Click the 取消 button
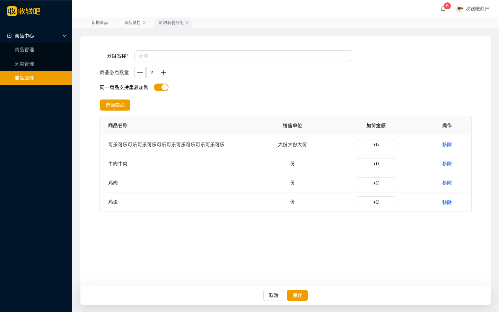Image resolution: width=499 pixels, height=312 pixels. (274, 295)
